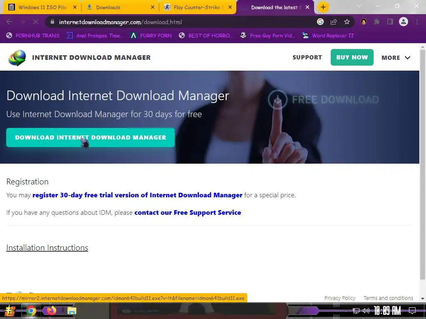The height and width of the screenshot is (319, 426).
Task: Open the notification center icon
Action: pyautogui.click(x=412, y=311)
